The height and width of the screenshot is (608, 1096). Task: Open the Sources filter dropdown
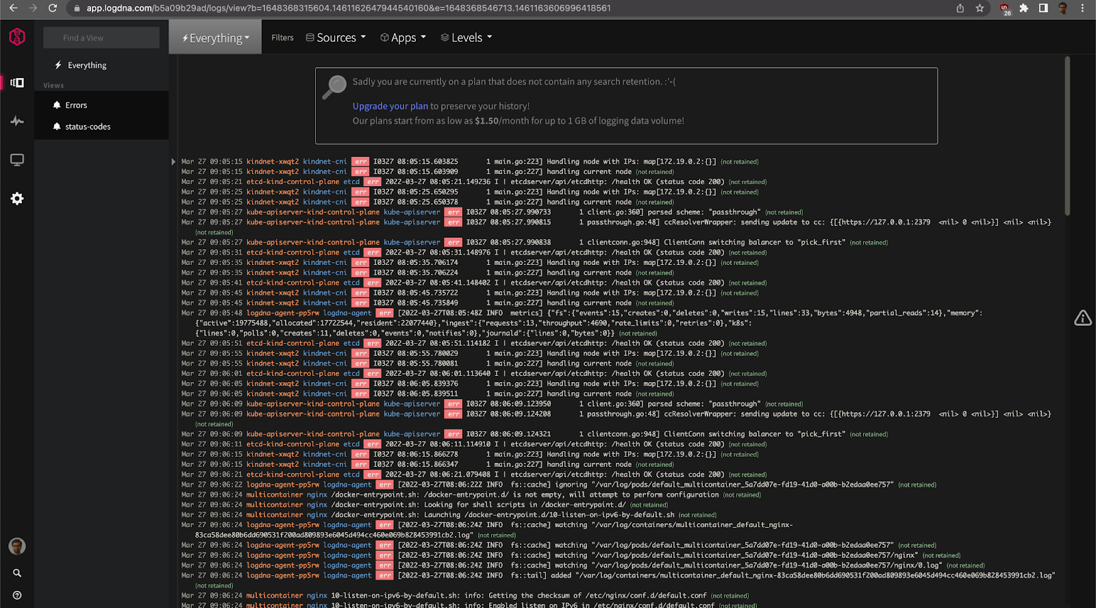click(336, 38)
